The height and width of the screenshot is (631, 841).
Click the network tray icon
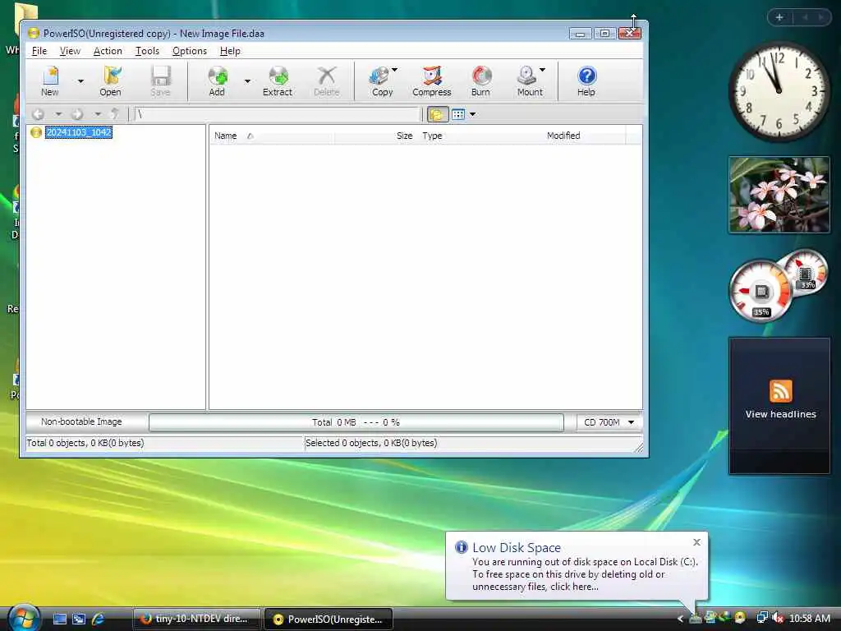(x=761, y=618)
